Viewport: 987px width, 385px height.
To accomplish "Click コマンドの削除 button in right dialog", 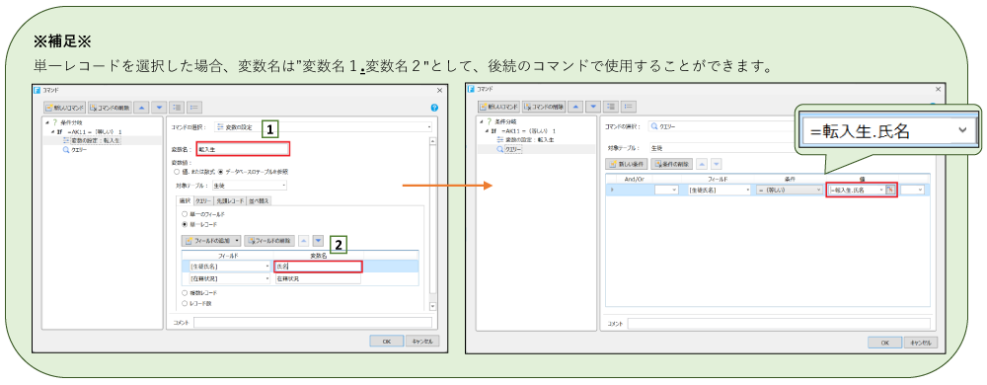I will [x=545, y=107].
